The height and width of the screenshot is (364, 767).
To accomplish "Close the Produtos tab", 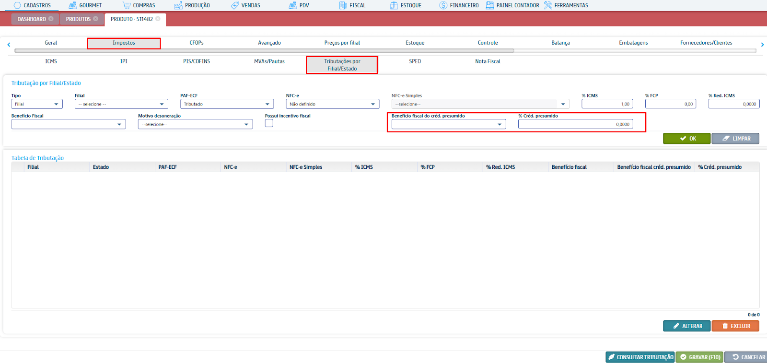I will click(x=95, y=19).
